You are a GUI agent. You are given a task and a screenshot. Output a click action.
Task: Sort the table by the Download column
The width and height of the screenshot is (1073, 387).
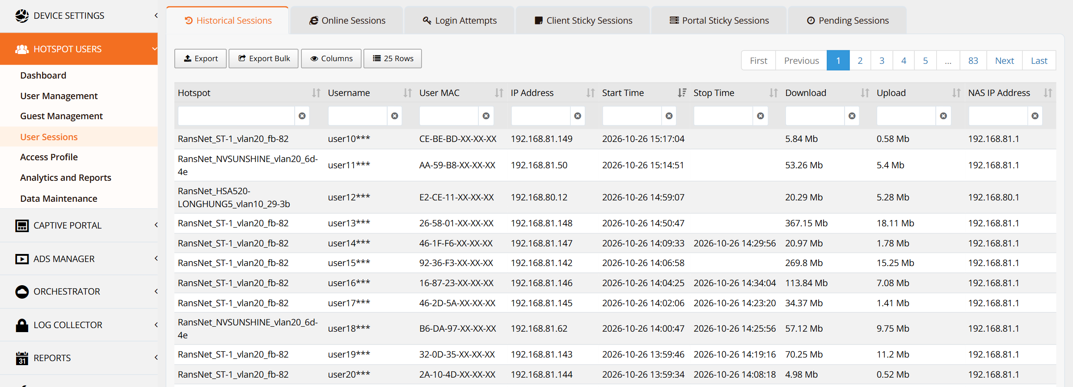(x=865, y=93)
